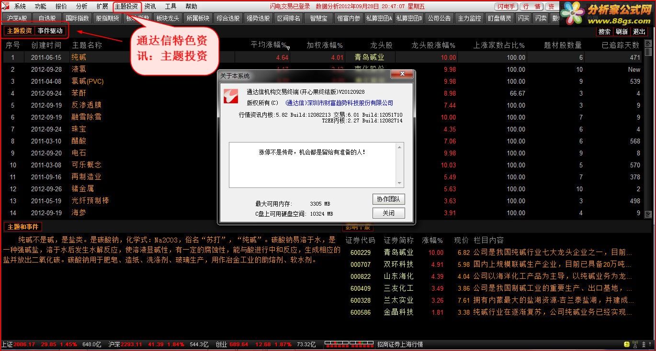
Task: Select the 反渗透膜 theme row
Action: coord(323,105)
